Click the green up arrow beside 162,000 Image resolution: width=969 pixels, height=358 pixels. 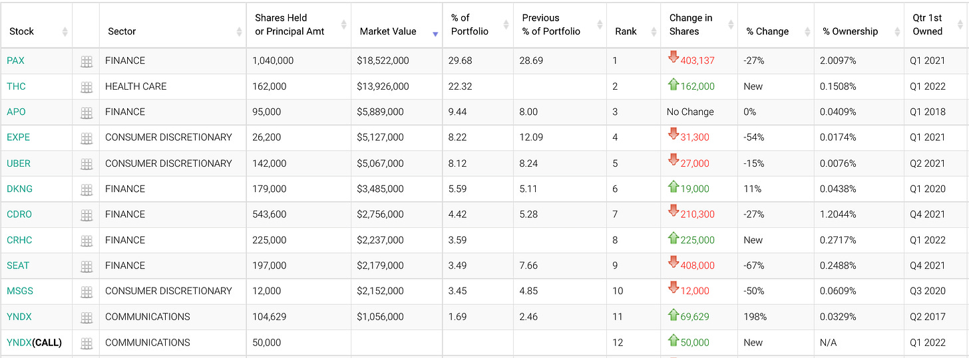pos(674,84)
